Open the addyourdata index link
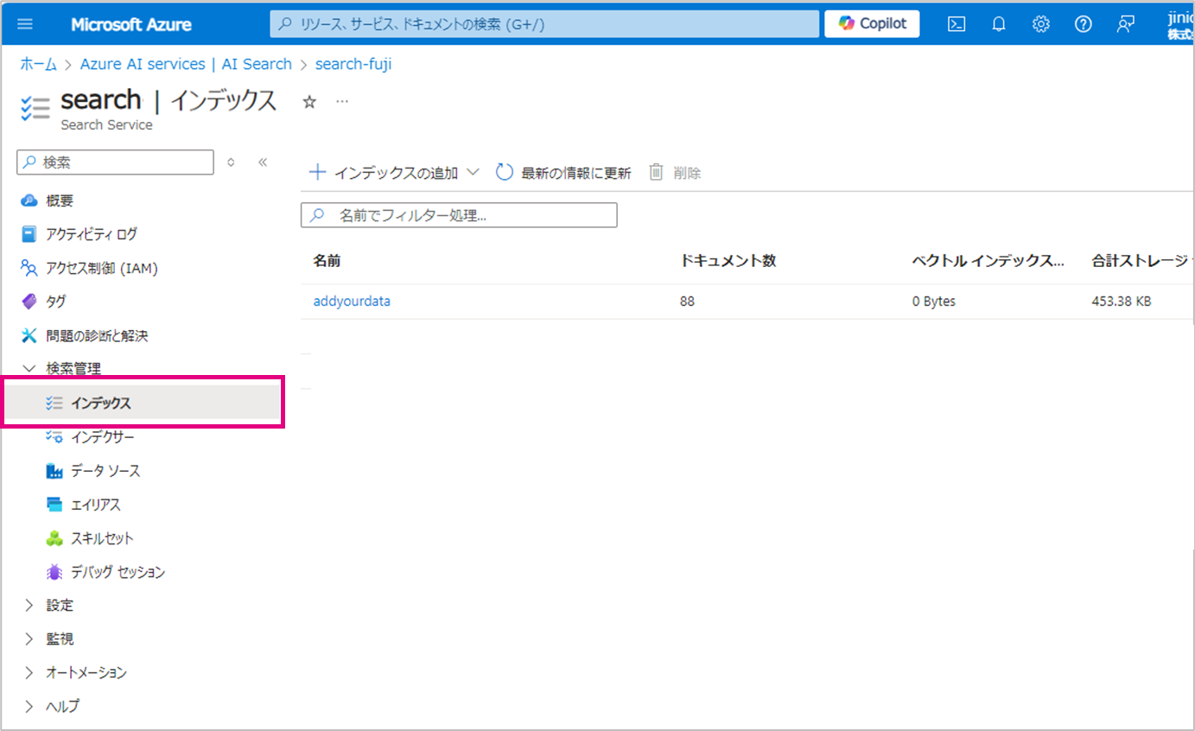The width and height of the screenshot is (1195, 731). coord(352,302)
